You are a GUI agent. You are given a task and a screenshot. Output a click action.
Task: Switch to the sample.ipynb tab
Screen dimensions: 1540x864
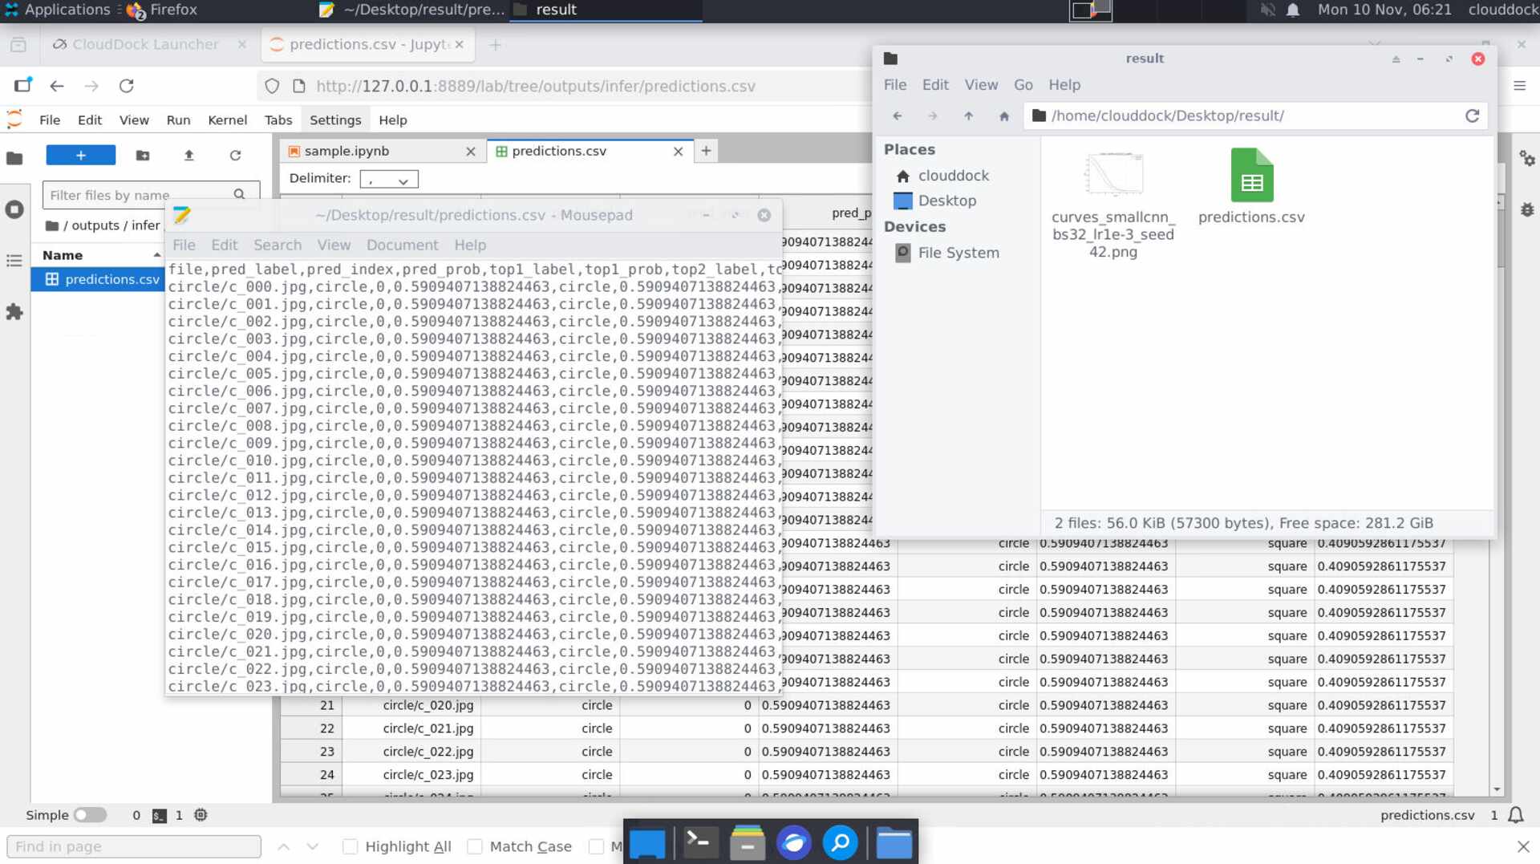click(x=346, y=151)
